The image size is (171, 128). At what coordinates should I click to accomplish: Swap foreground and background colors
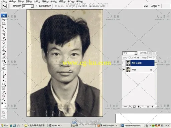pyautogui.click(x=5, y=103)
